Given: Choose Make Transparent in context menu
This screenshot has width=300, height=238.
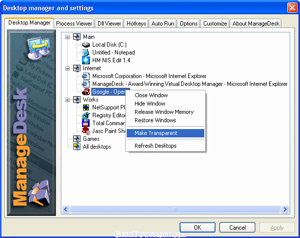Looking at the screenshot, I should pos(165,133).
